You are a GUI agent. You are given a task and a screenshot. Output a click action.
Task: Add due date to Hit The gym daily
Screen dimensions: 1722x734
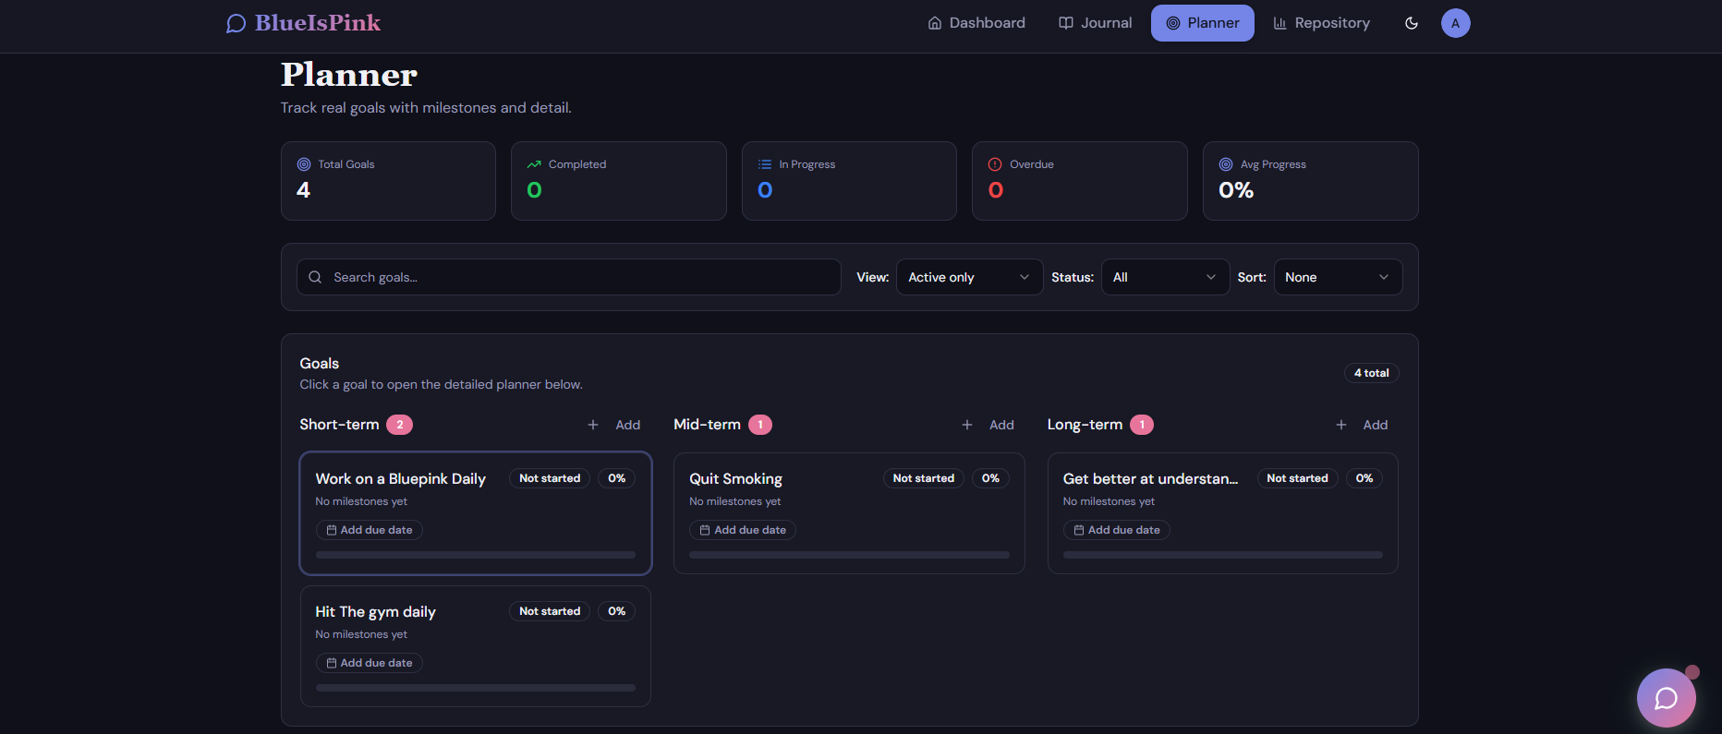pos(370,663)
